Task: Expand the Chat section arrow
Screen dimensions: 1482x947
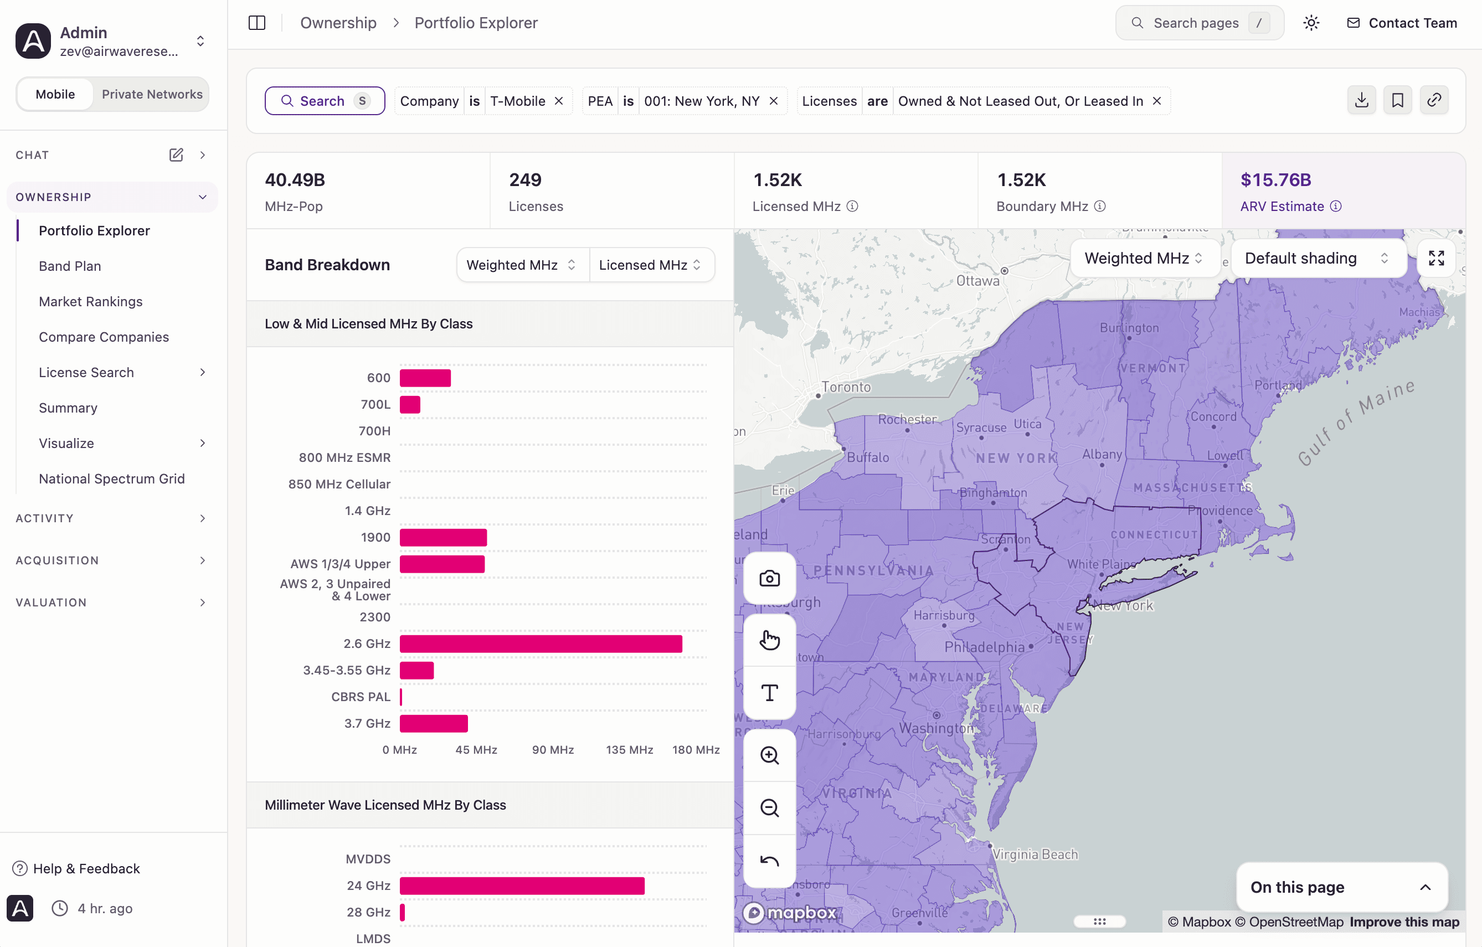Action: [x=203, y=155]
